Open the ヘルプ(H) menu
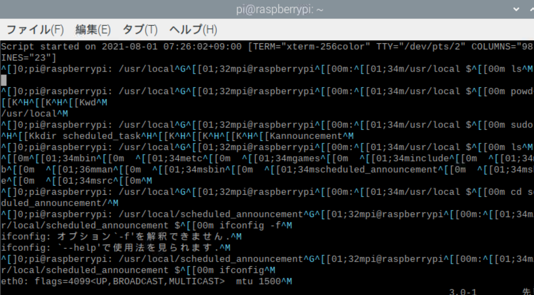 (193, 30)
